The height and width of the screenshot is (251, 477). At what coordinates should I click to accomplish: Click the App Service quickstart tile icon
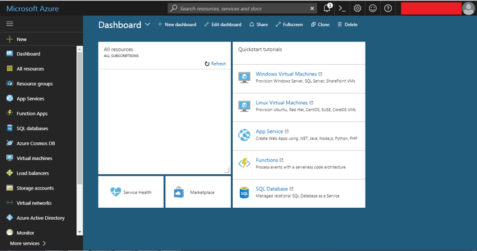click(244, 135)
